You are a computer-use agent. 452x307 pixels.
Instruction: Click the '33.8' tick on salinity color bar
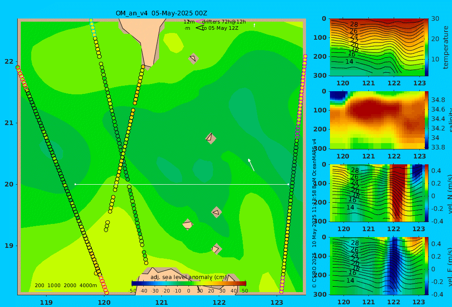[438, 148]
